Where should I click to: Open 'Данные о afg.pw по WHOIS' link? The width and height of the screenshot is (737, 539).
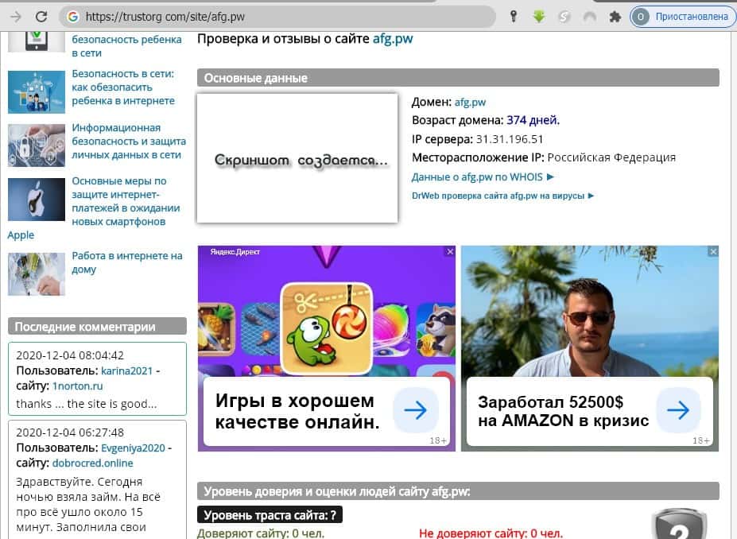[x=483, y=177]
